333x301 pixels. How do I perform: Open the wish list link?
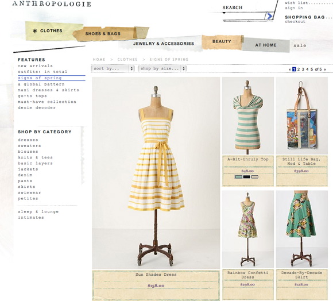pyautogui.click(x=297, y=3)
